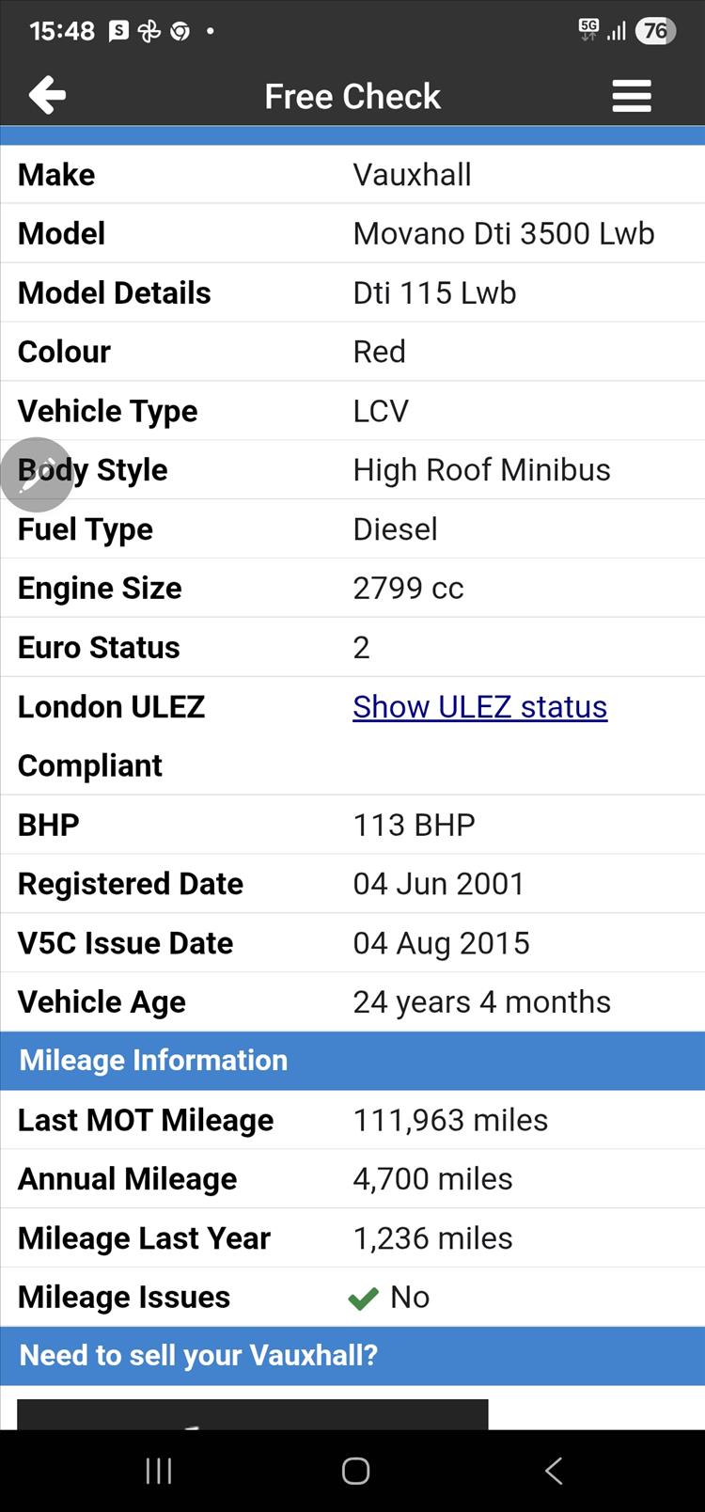Screen dimensions: 705x1512
Task: Tap the Chrome notification icon in status bar
Action: pyautogui.click(x=180, y=31)
